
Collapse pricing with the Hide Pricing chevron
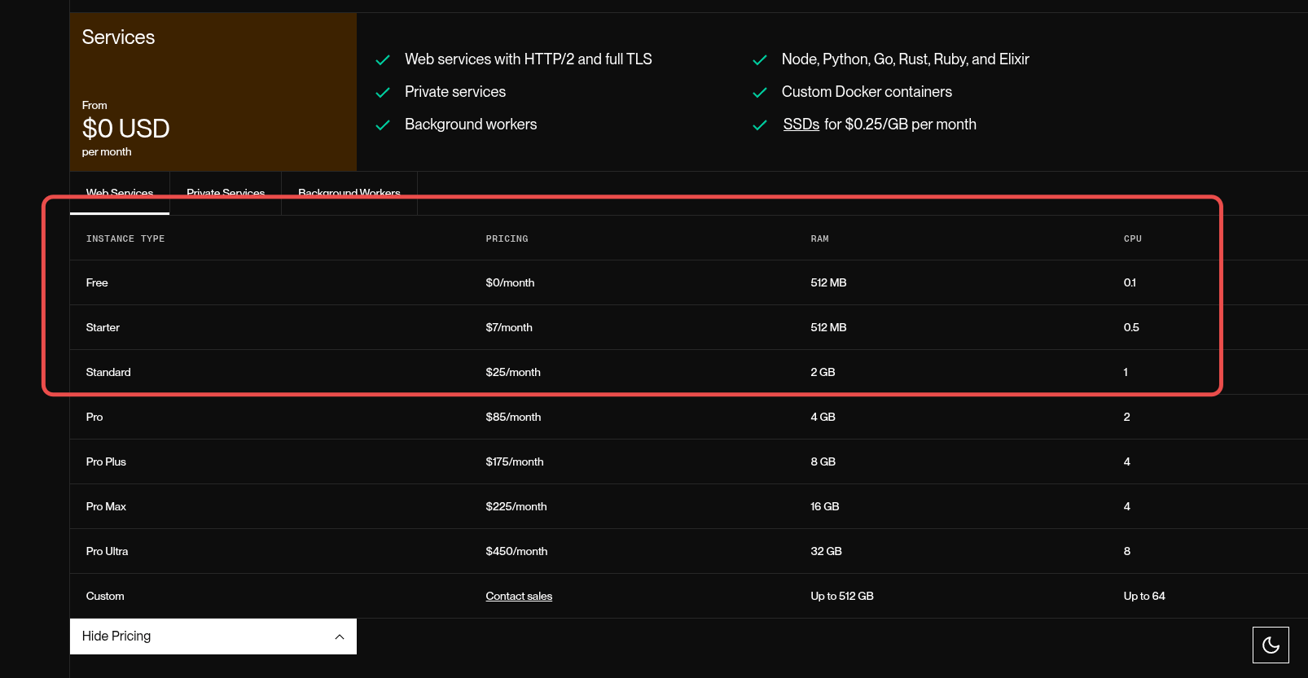(340, 636)
